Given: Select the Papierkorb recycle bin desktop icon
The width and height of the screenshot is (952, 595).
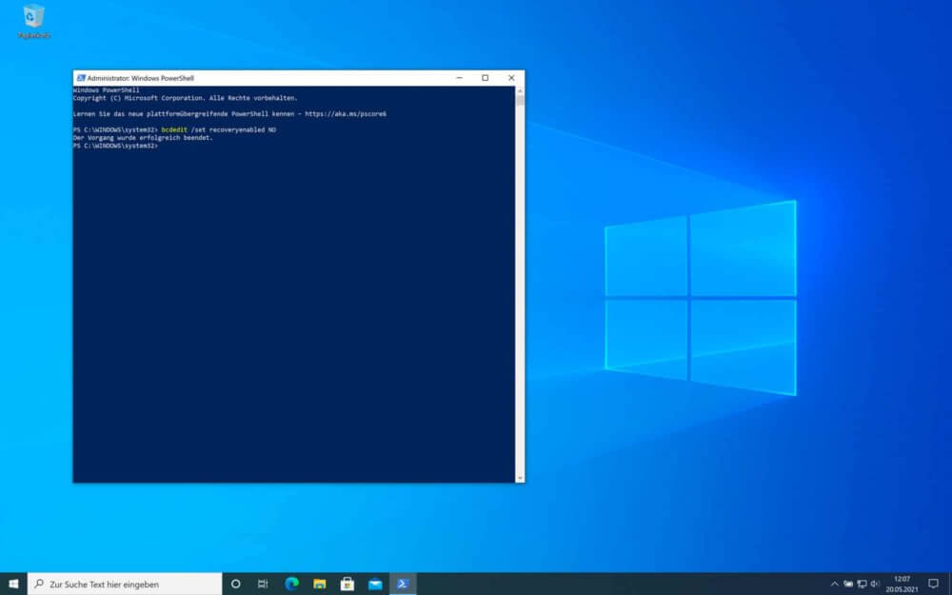Looking at the screenshot, I should pos(34,22).
